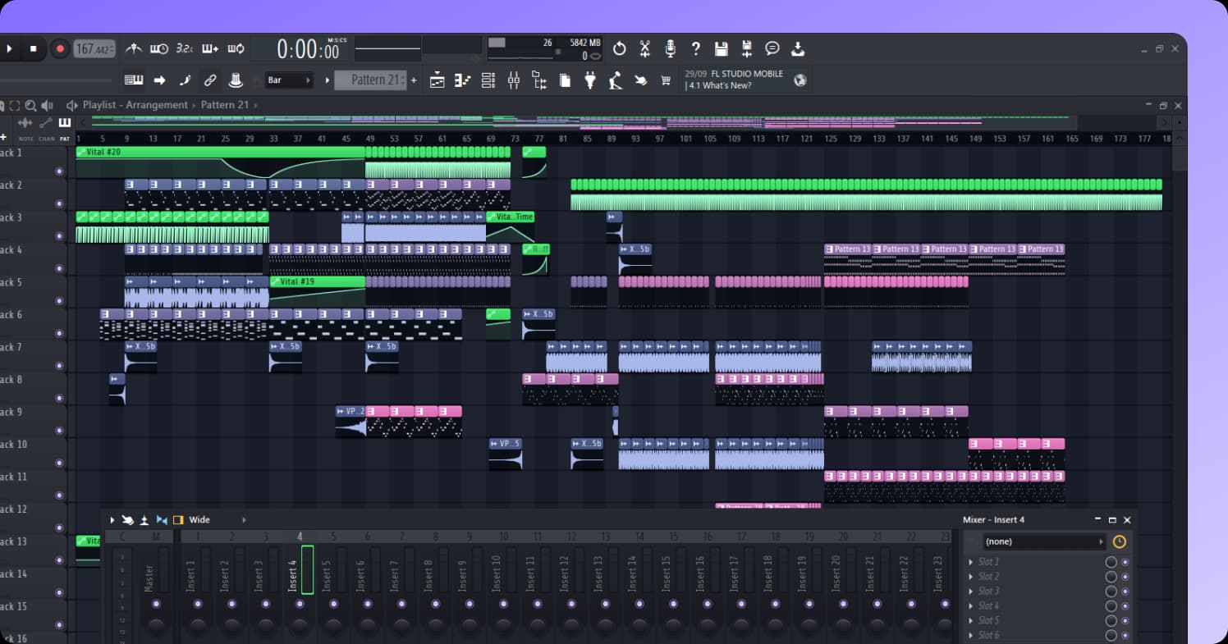The width and height of the screenshot is (1228, 644).
Task: Select the Wide view tab in Mixer
Action: pyautogui.click(x=200, y=519)
